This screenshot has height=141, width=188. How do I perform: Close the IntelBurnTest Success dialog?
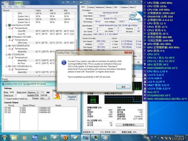click(128, 52)
